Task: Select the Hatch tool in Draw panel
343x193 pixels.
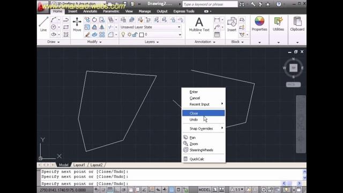Action: tap(66, 34)
